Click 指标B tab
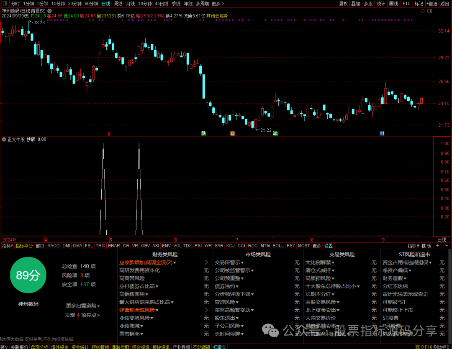This screenshot has height=349, width=452. click(x=413, y=246)
